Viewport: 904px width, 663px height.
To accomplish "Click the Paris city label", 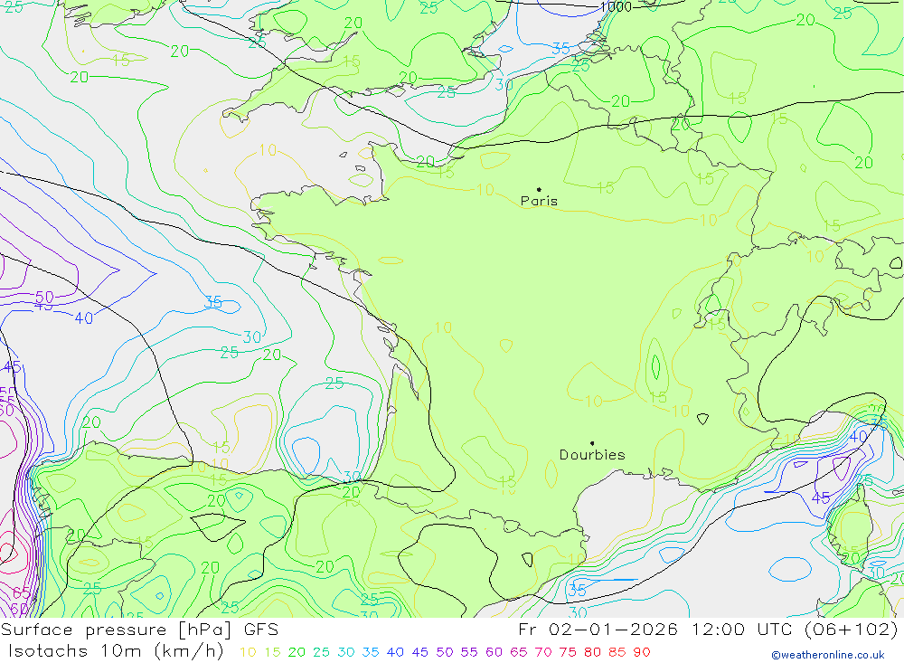I will point(539,201).
